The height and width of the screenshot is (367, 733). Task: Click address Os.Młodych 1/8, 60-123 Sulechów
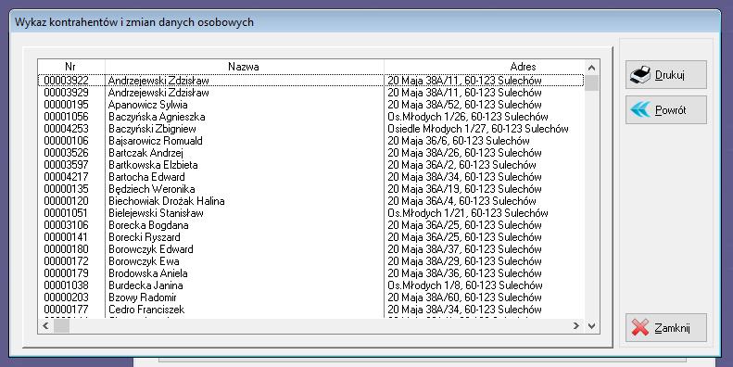point(465,285)
